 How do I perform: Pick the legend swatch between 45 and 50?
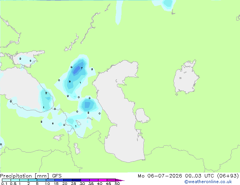coord(111,180)
